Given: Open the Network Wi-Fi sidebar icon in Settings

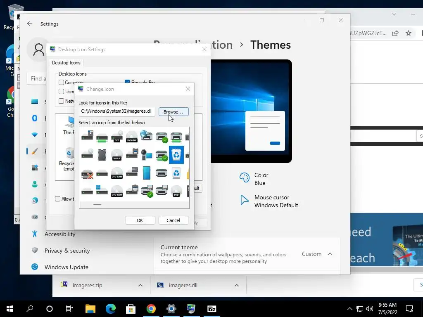Looking at the screenshot, I should [35, 135].
